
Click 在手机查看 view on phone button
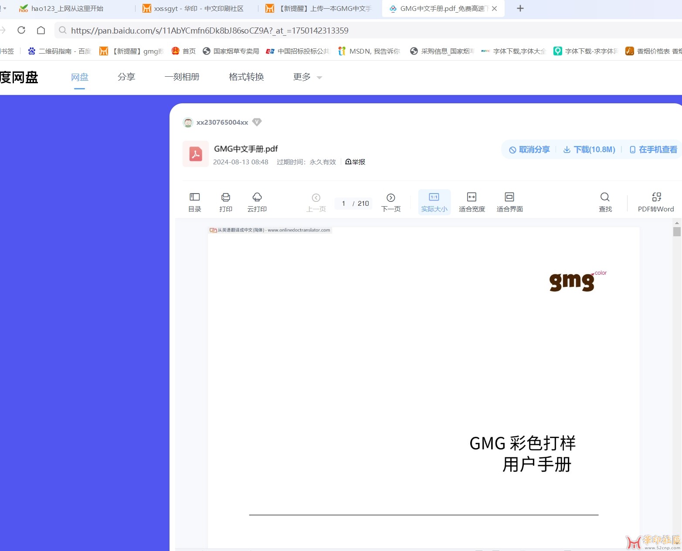653,150
